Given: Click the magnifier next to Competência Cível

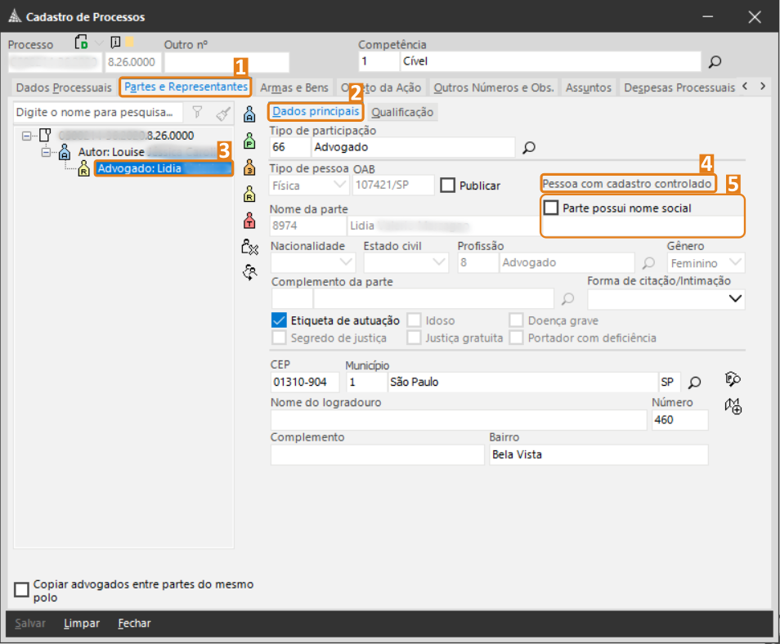Looking at the screenshot, I should (715, 62).
